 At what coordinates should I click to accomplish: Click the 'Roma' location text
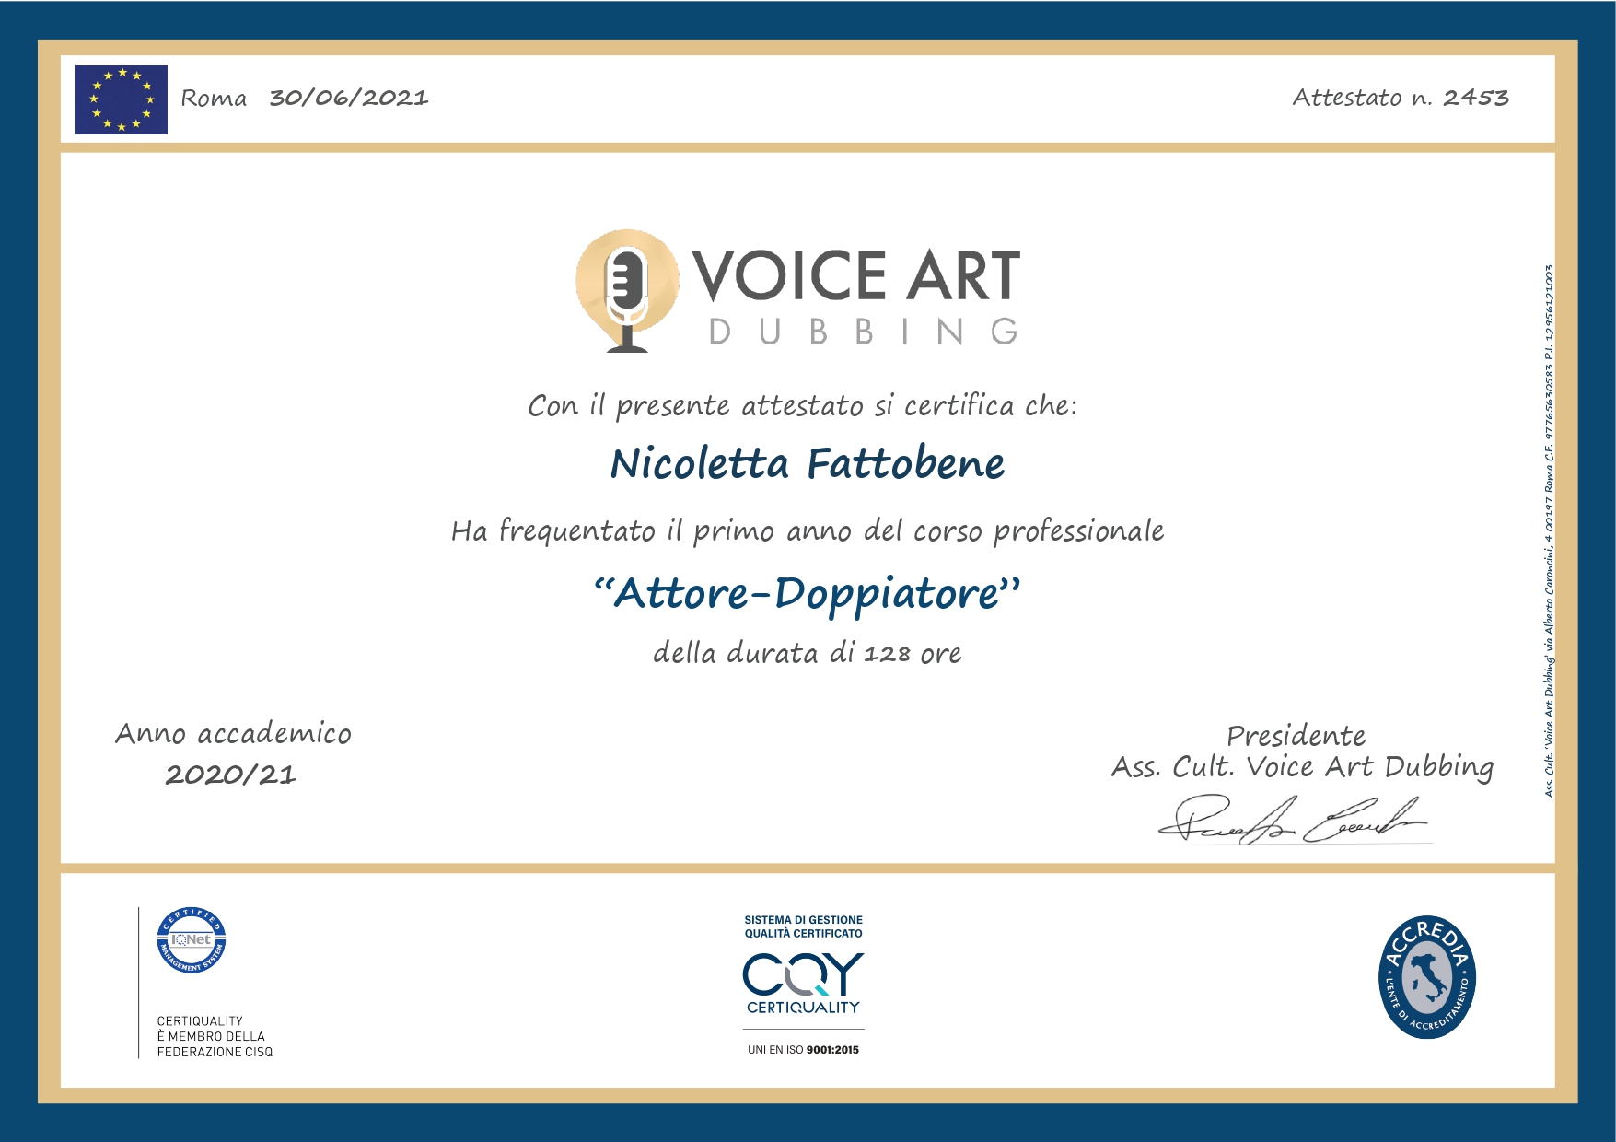[214, 99]
